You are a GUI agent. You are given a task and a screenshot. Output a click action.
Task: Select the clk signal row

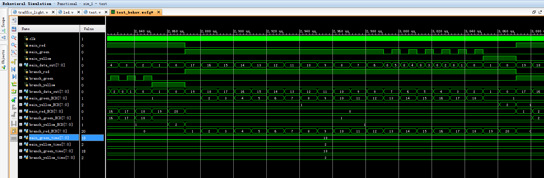pyautogui.click(x=49, y=39)
